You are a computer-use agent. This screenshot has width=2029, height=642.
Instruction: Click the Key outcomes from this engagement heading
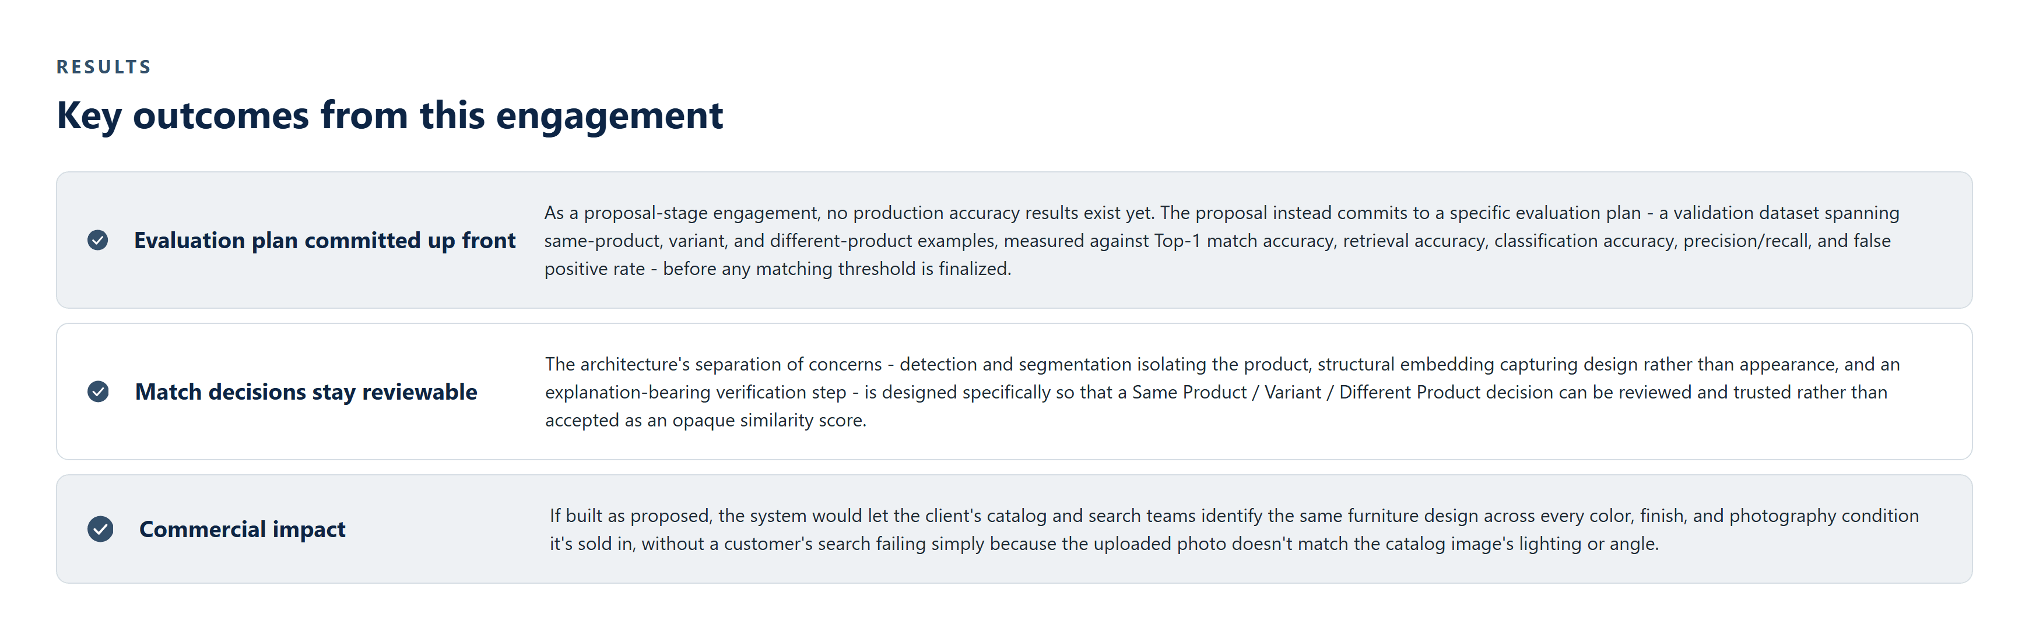(x=390, y=116)
